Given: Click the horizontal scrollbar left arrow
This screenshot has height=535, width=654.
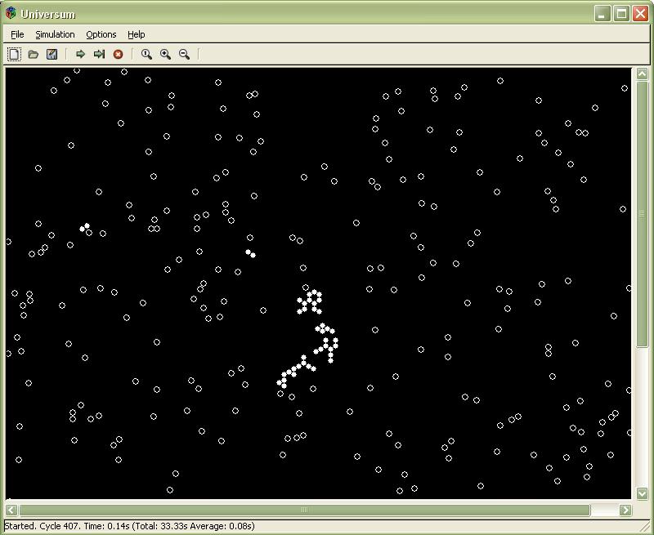Looking at the screenshot, I should (11, 510).
